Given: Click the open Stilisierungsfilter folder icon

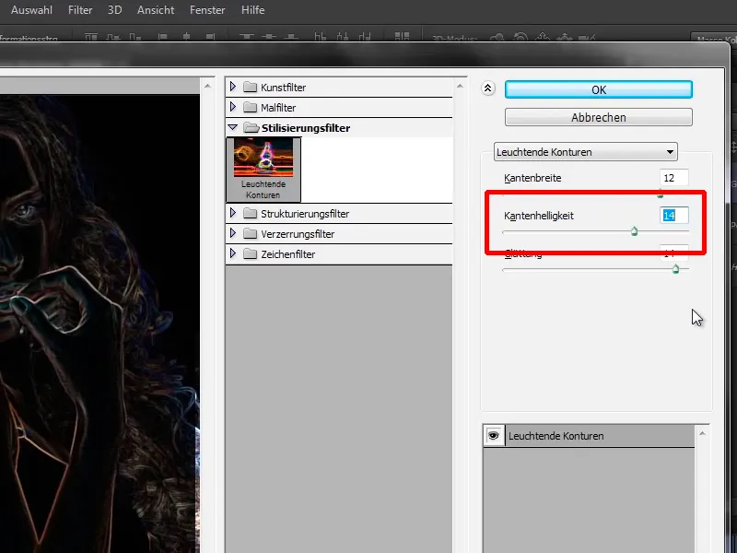Looking at the screenshot, I should point(252,127).
